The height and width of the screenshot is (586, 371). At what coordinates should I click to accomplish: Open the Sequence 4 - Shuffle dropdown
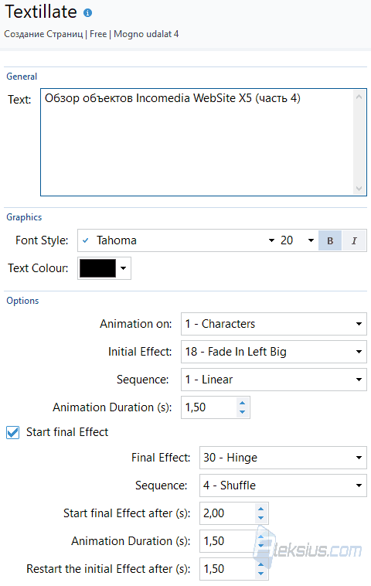pyautogui.click(x=283, y=485)
